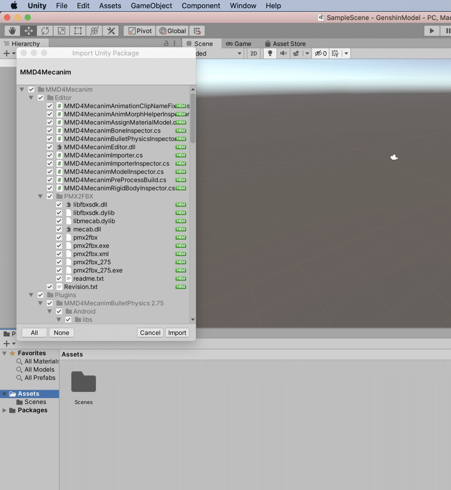Select the Scale tool

[61, 30]
